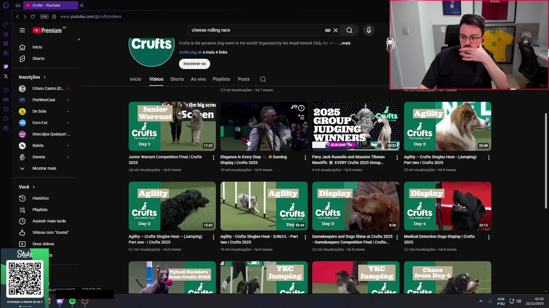Subscribe with the Inscrever-se button
This screenshot has height=308, width=549.
pyautogui.click(x=194, y=64)
